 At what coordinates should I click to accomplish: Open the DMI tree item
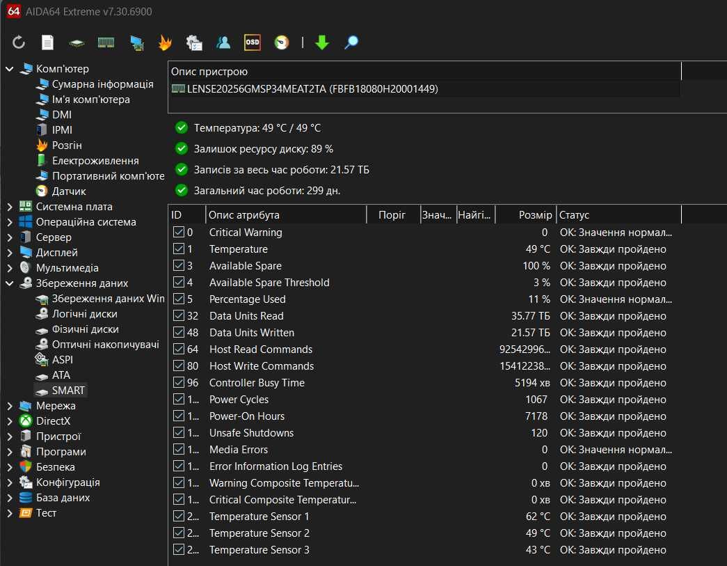pyautogui.click(x=61, y=115)
